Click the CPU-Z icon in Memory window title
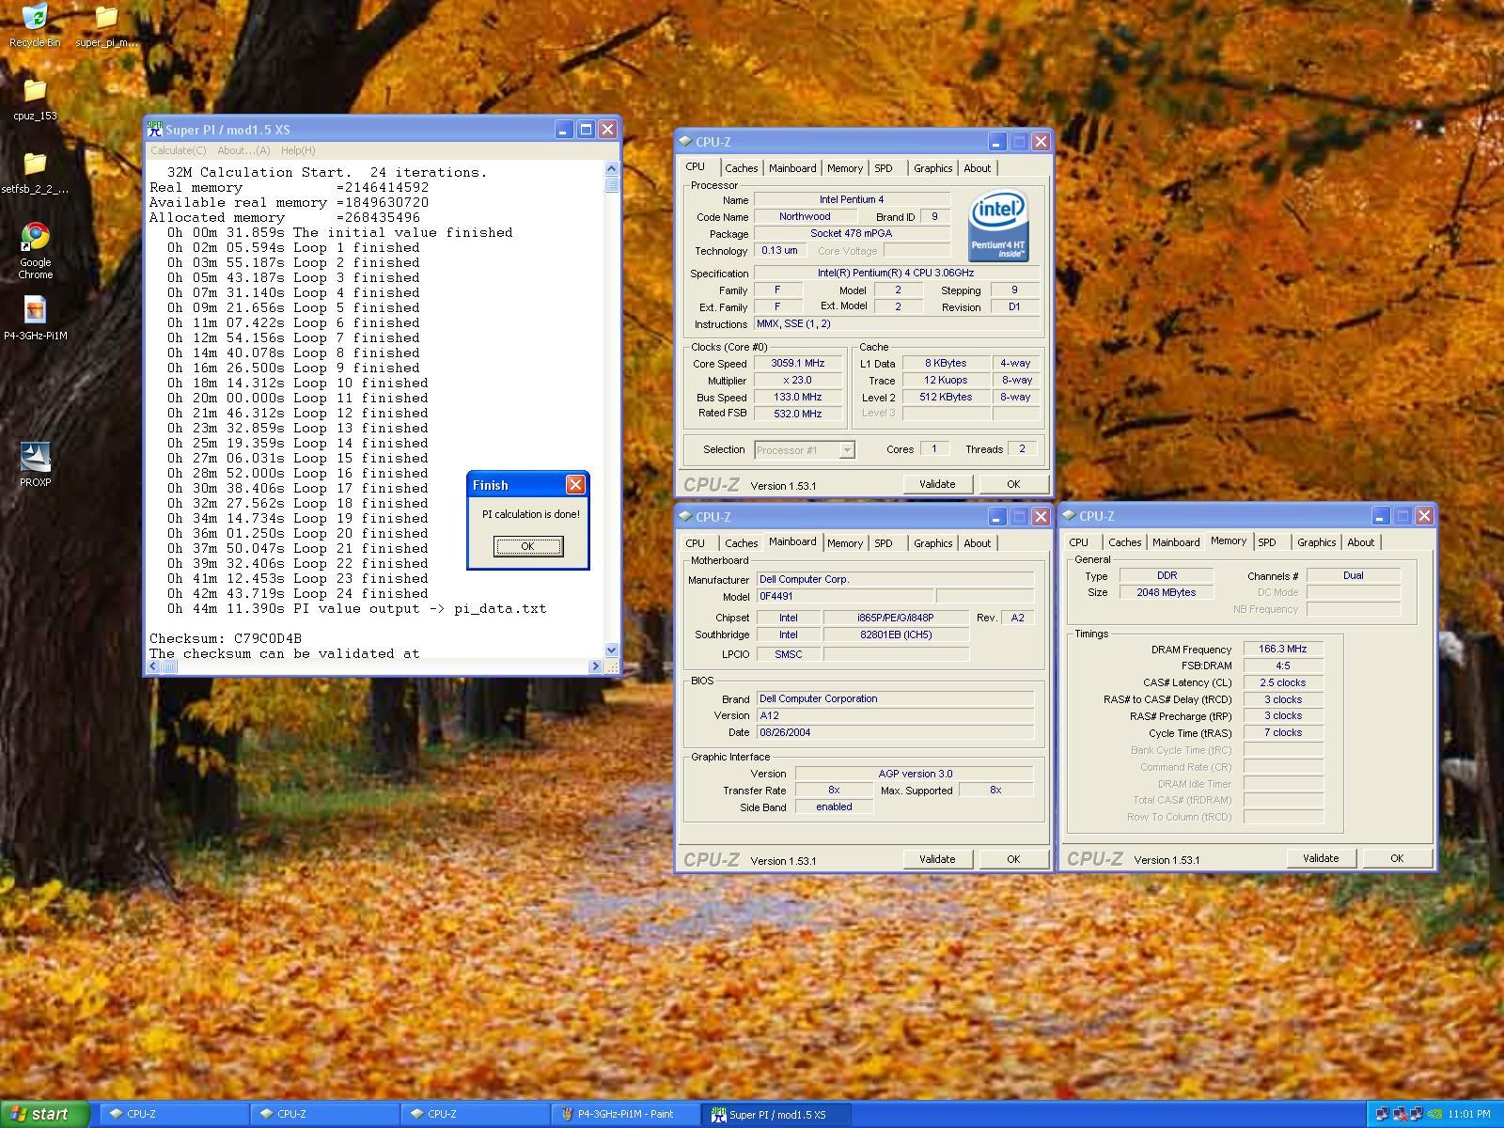 pyautogui.click(x=1070, y=516)
